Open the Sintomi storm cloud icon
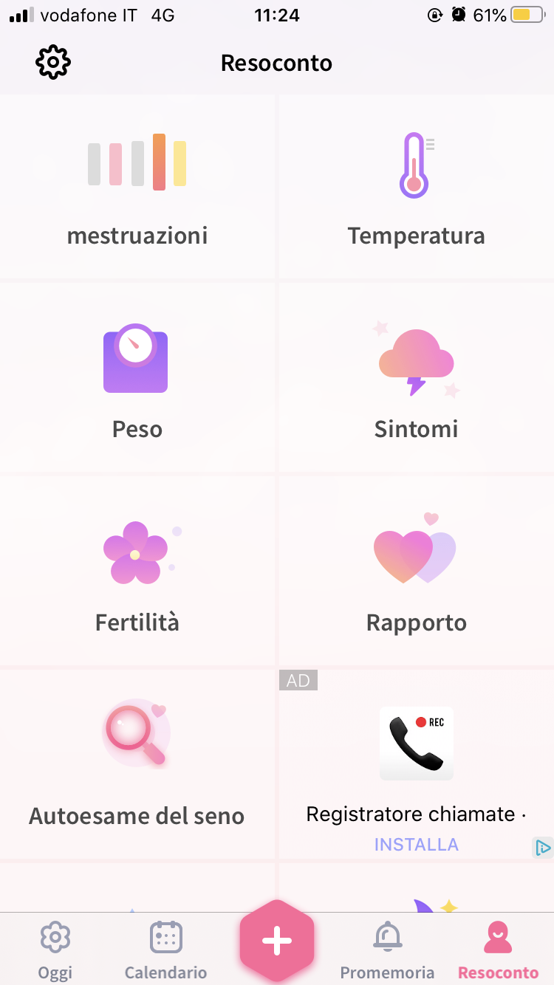The height and width of the screenshot is (985, 554). (416, 361)
